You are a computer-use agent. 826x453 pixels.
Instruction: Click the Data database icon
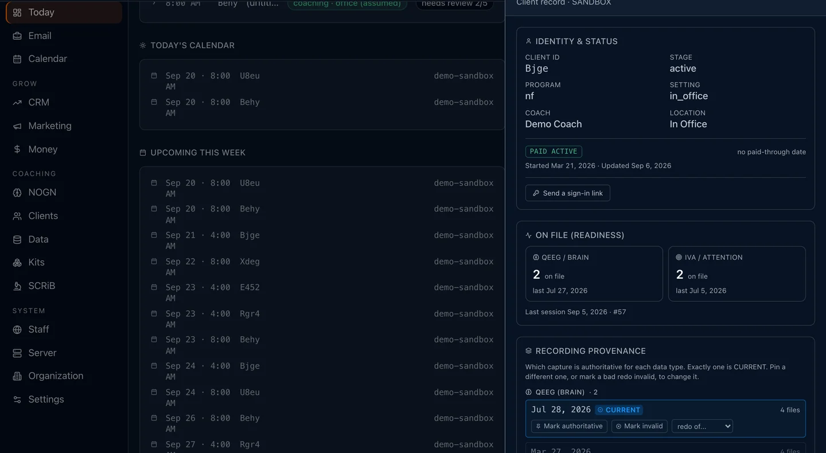(x=17, y=239)
